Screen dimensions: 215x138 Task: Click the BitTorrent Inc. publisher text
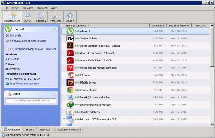tap(13, 69)
